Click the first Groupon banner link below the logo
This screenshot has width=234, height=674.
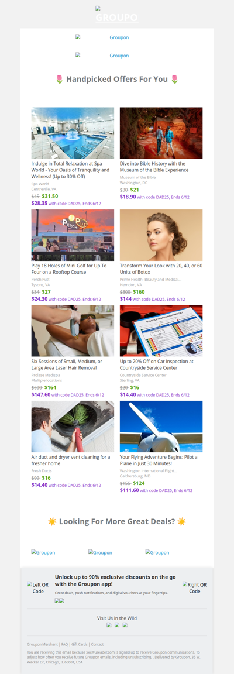[102, 37]
